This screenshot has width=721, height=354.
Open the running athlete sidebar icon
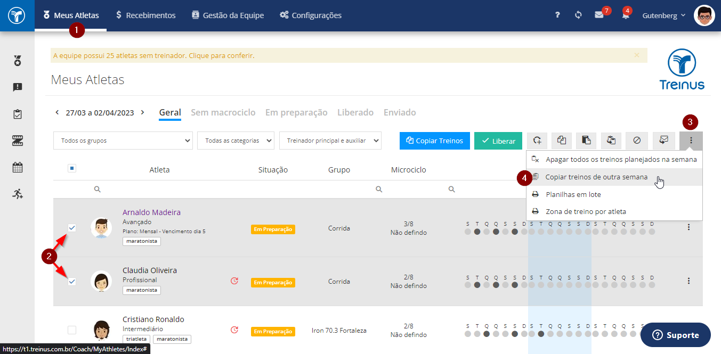(18, 194)
